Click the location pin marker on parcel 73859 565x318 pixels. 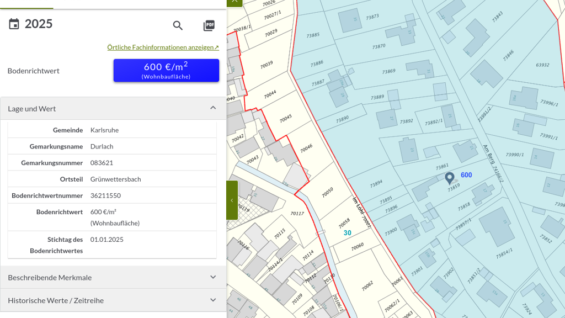coord(450,178)
